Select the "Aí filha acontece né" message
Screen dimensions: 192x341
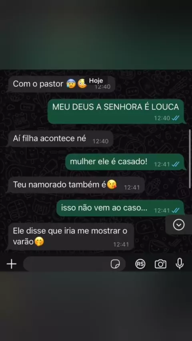tap(60, 139)
